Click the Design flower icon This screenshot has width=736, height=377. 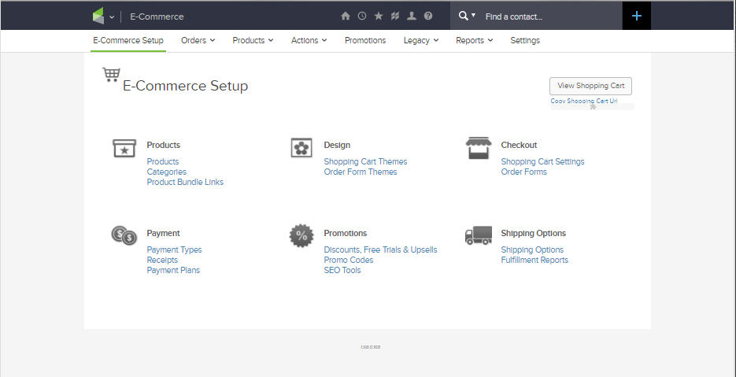pos(301,148)
